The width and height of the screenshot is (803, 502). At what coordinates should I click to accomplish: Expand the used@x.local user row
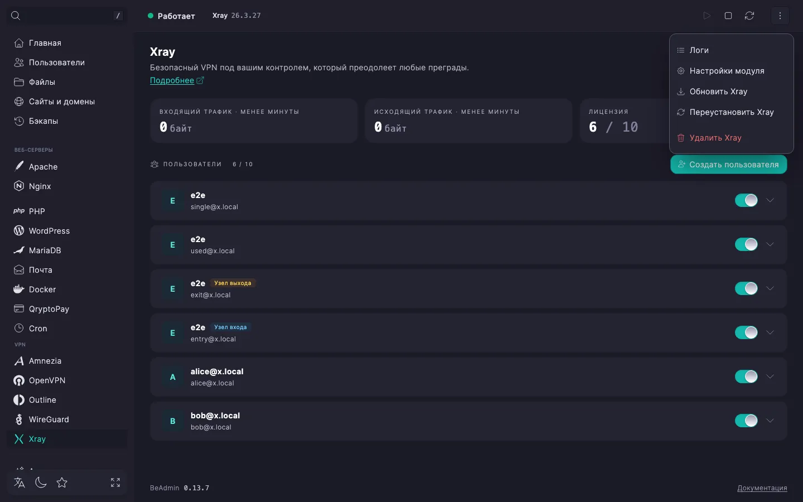point(770,244)
